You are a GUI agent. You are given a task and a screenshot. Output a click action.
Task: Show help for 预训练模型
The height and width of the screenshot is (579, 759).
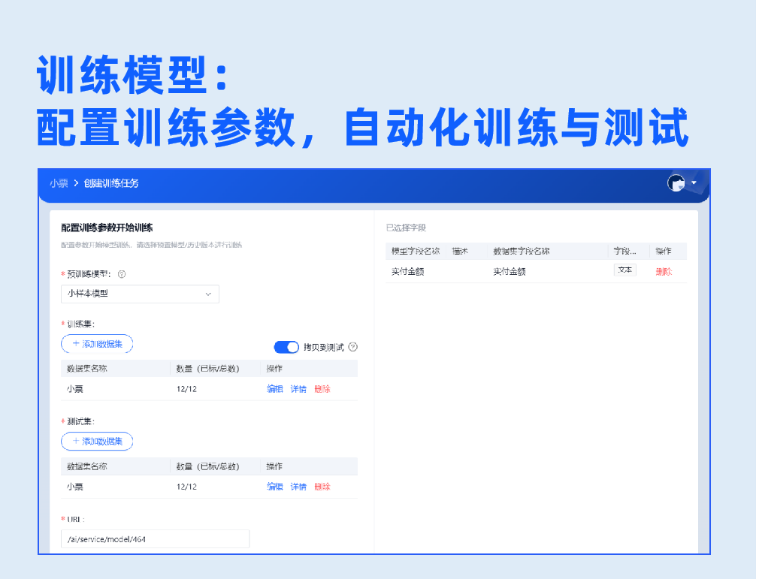pyautogui.click(x=122, y=274)
